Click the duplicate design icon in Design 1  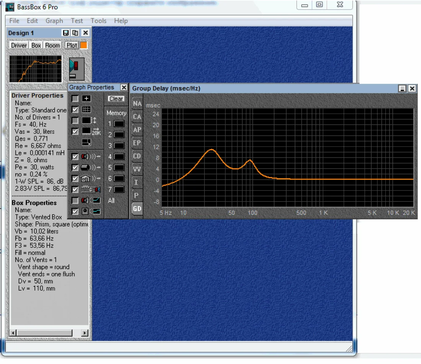(75, 33)
